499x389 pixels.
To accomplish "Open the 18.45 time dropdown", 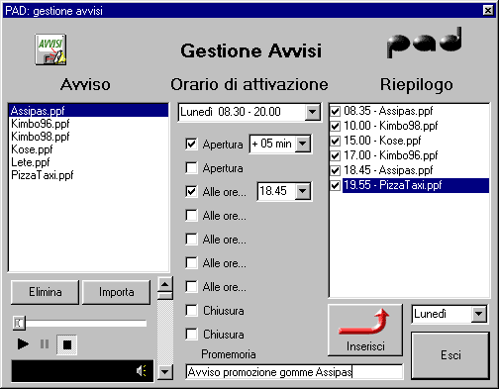I will [303, 191].
